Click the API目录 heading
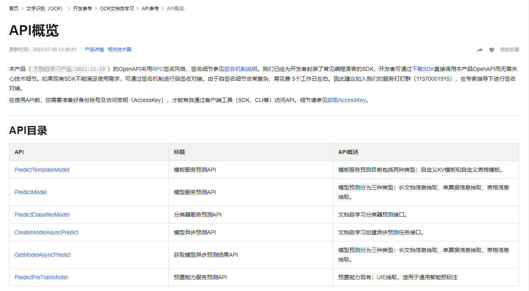Viewport: 529px width, 291px height. tap(28, 130)
